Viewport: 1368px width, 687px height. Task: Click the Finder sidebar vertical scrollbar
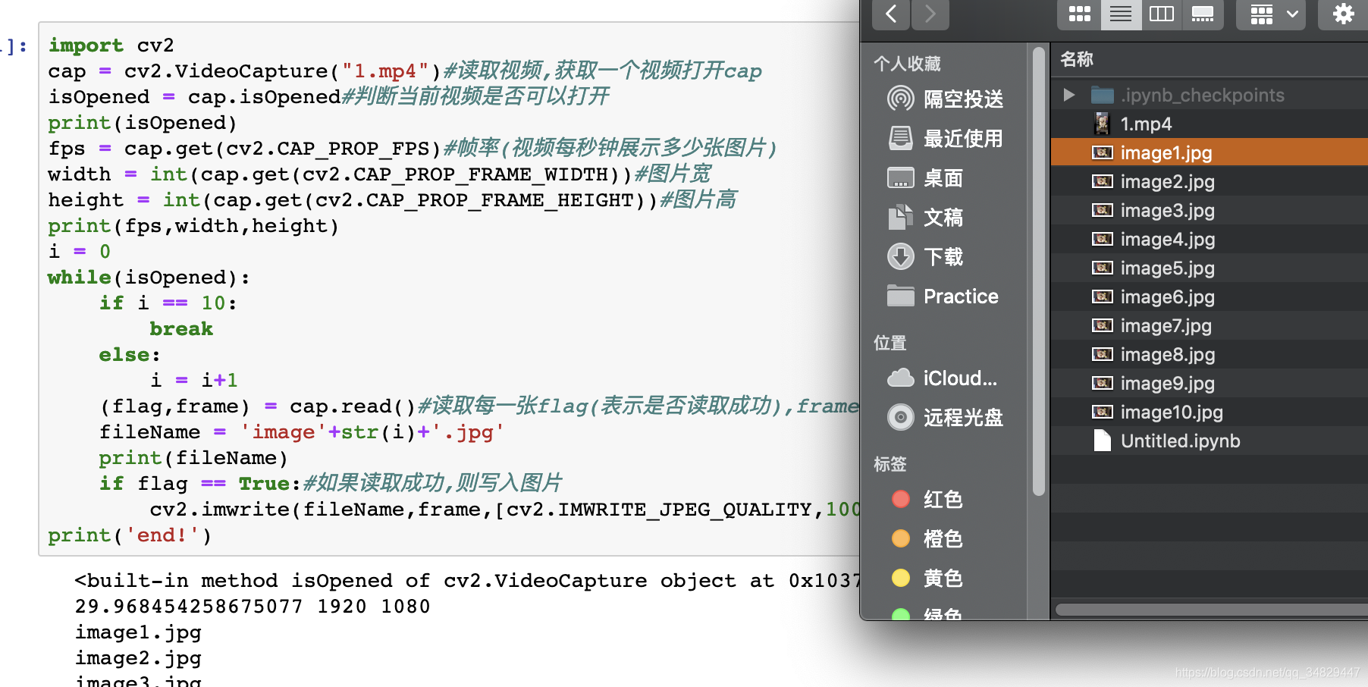[x=1038, y=271]
